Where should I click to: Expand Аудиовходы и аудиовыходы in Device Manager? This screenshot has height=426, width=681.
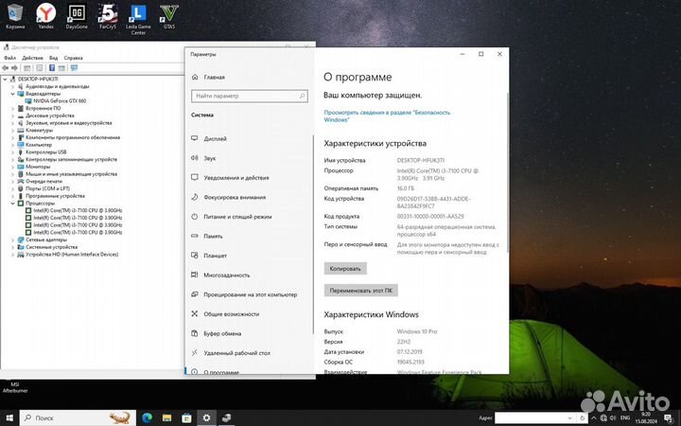[x=12, y=86]
